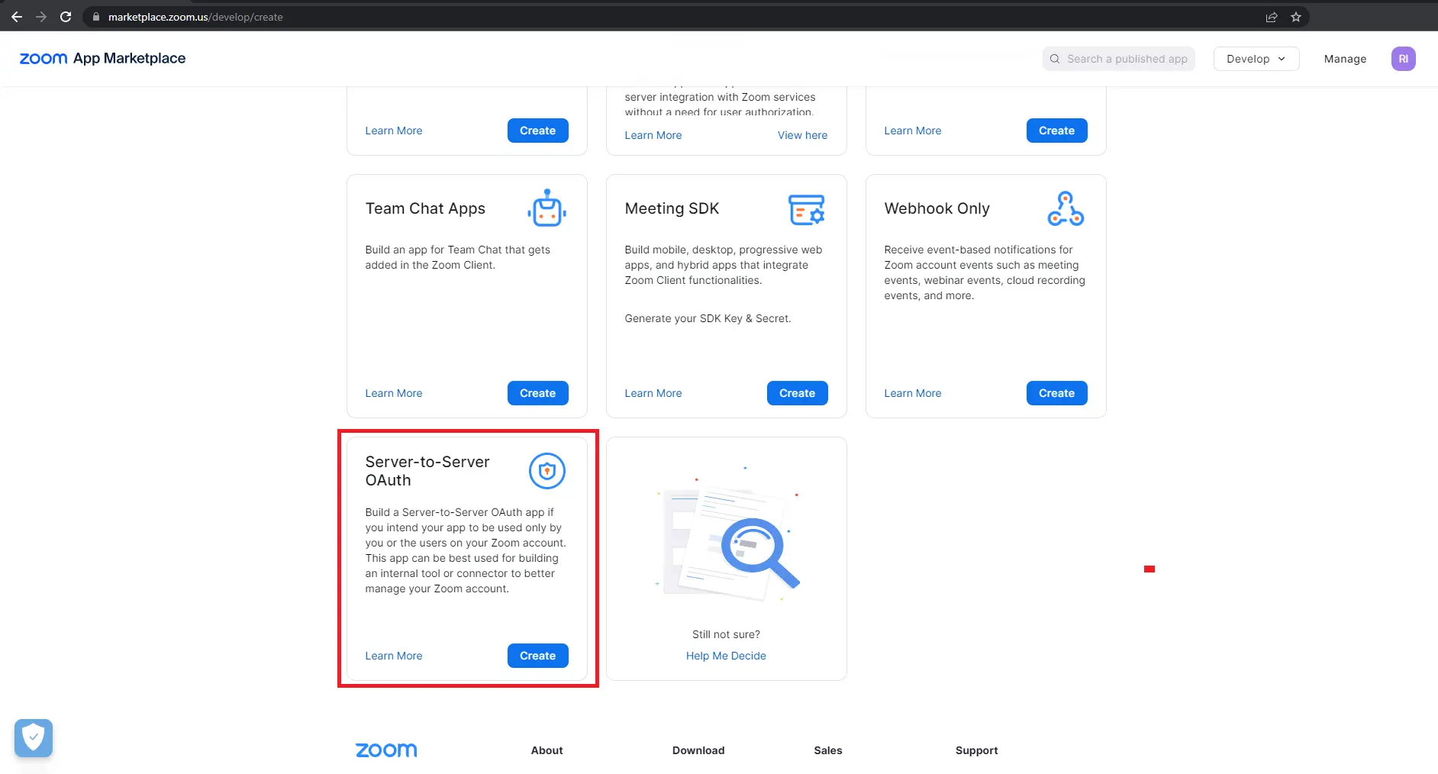Click the Help Me Decide link
Screen dimensions: 1438x774
(x=726, y=656)
